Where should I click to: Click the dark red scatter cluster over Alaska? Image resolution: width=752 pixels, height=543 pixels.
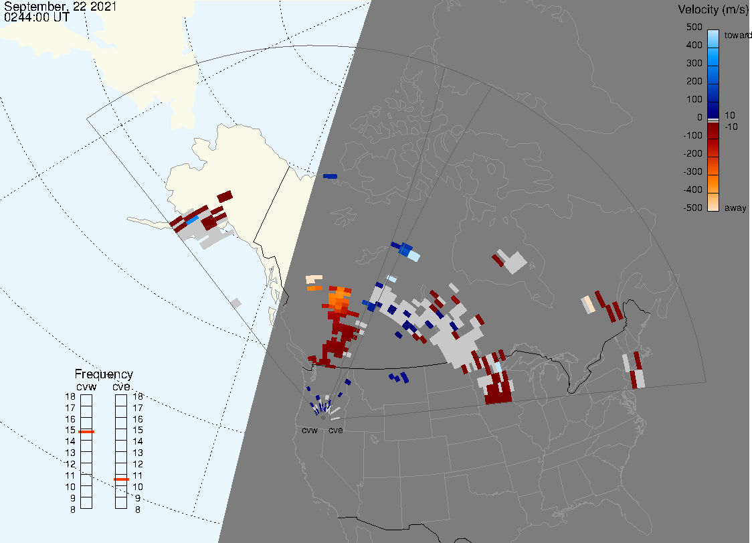coord(209,223)
